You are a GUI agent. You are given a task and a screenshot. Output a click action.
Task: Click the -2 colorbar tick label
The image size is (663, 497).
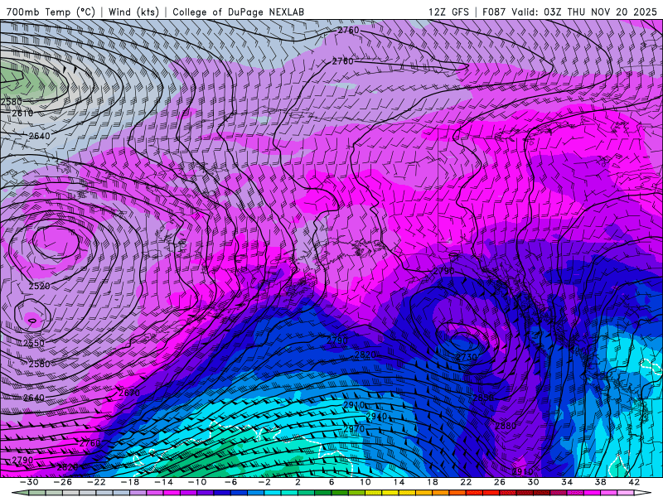(x=264, y=482)
